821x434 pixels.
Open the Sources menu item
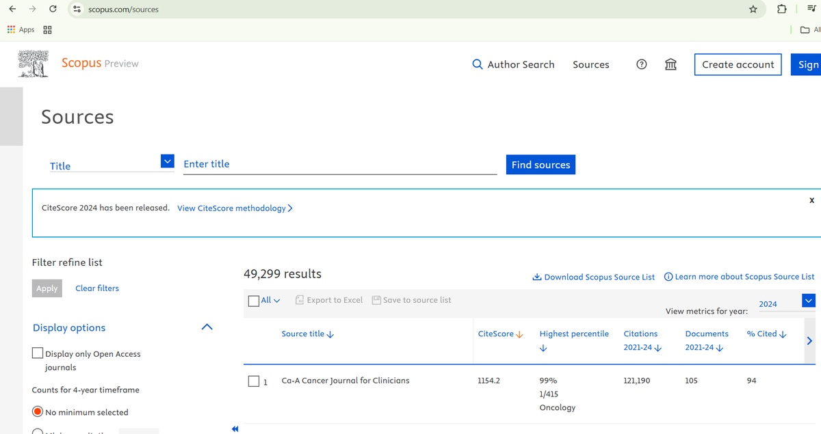pyautogui.click(x=590, y=64)
